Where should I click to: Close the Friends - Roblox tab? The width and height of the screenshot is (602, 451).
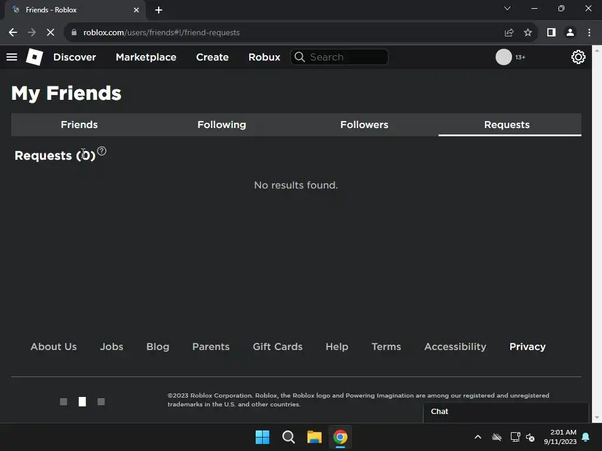coord(136,10)
